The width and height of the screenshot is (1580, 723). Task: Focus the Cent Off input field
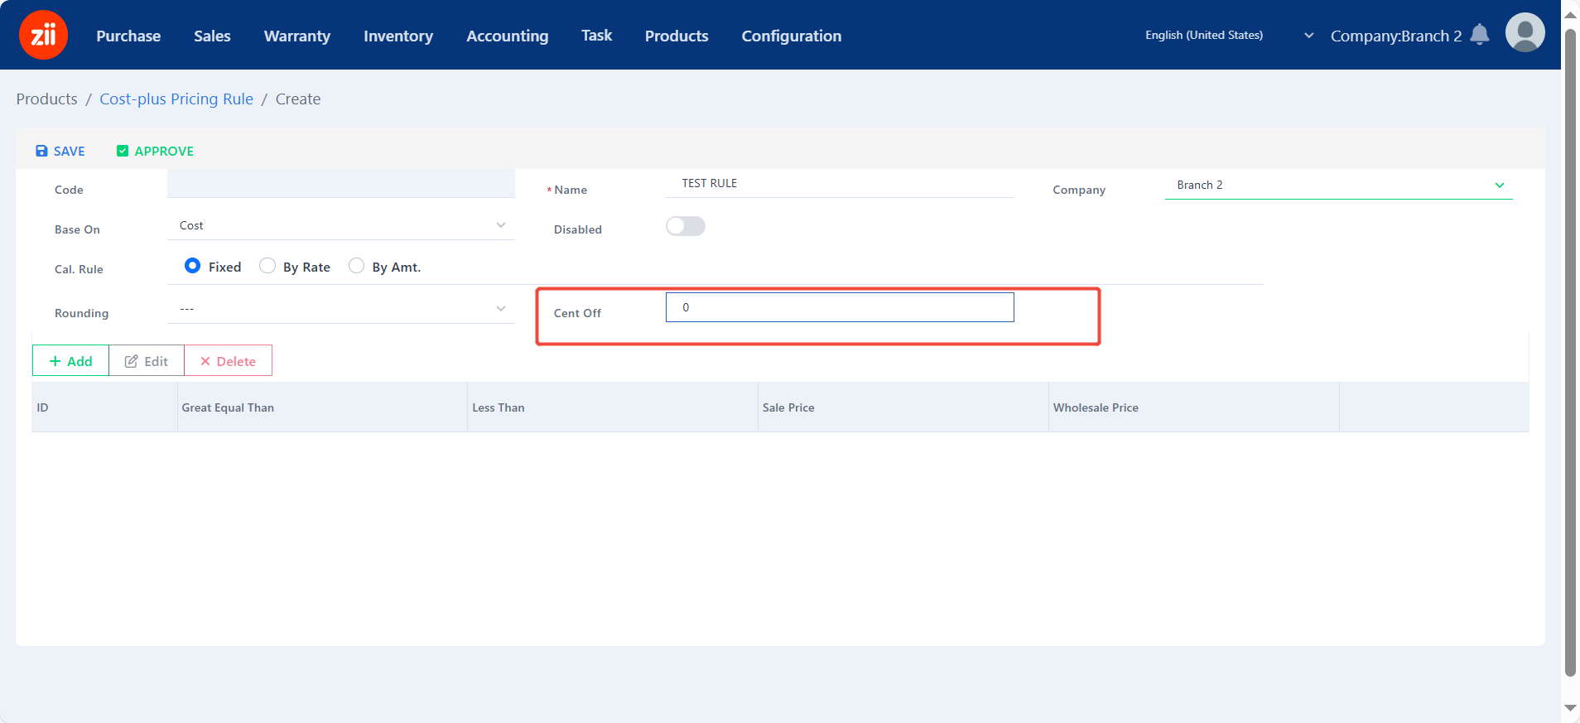click(x=840, y=307)
